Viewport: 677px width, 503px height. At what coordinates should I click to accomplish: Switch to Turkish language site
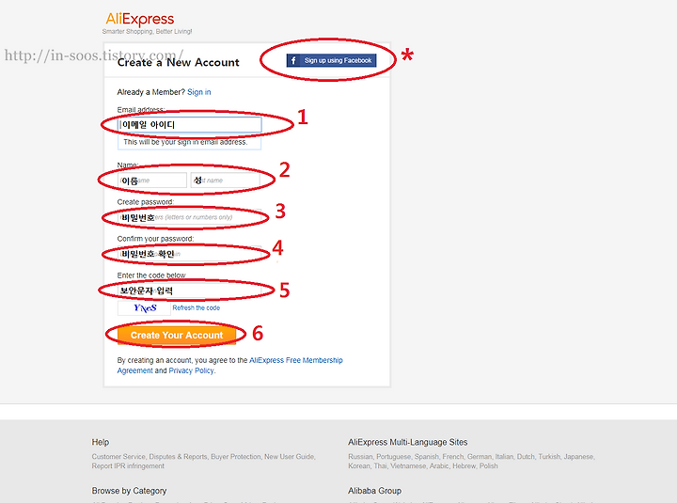549,457
